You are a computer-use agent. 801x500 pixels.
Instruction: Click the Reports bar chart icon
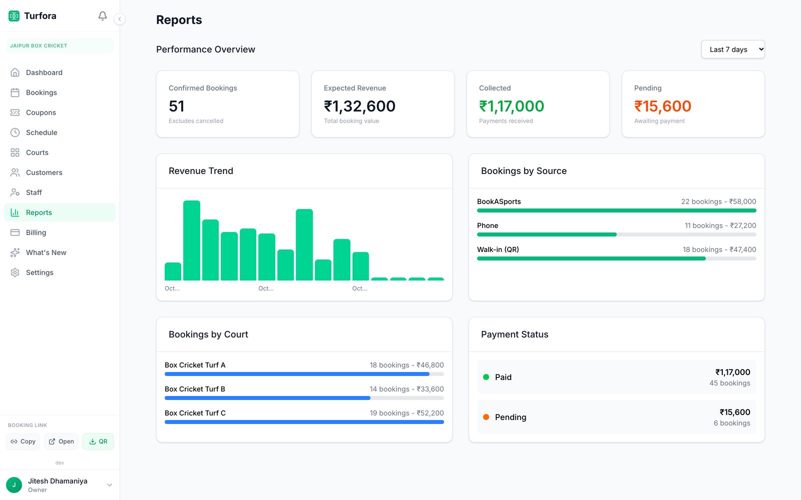pos(15,212)
